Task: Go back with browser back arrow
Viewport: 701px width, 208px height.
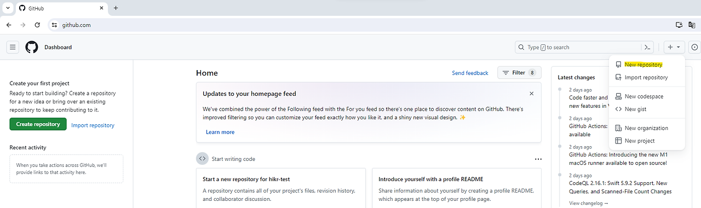Action: click(x=9, y=25)
